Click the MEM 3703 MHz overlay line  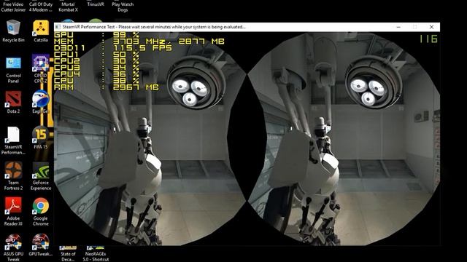click(139, 41)
